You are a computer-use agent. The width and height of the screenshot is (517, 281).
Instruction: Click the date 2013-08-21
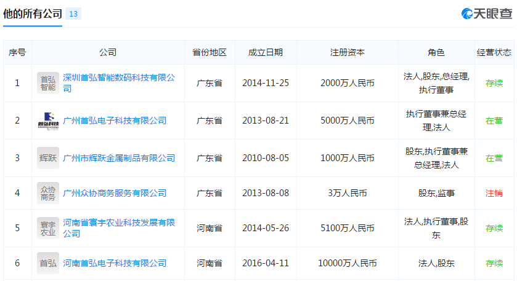tap(266, 121)
